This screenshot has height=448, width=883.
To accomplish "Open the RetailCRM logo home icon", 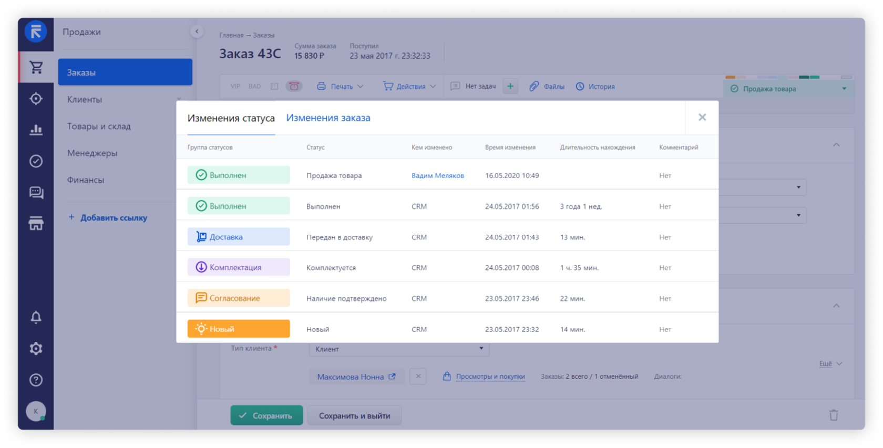I will (36, 32).
